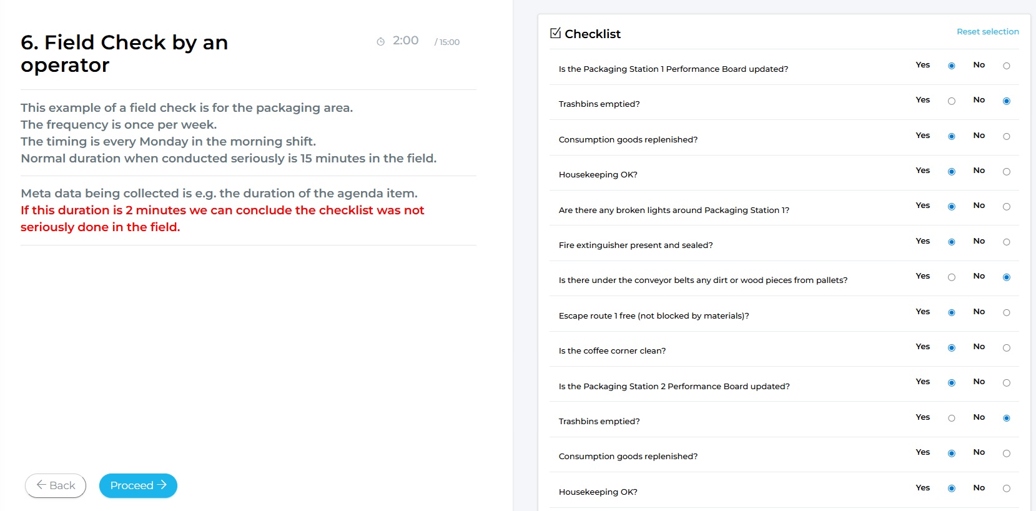Select Yes for Packaging Station 2 Performance Board
The image size is (1036, 511).
pyautogui.click(x=951, y=383)
